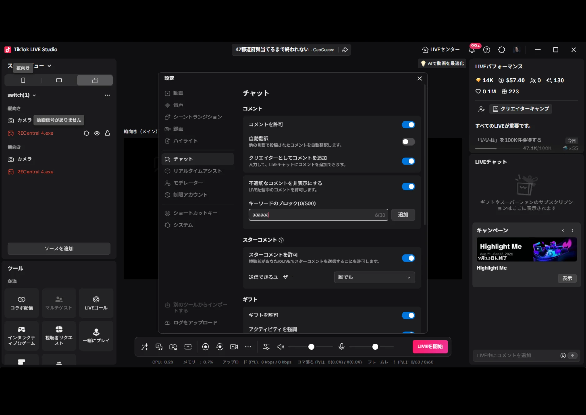Open emoji picker in LIVE comment box
Screen dimensions: 586x415
point(563,356)
